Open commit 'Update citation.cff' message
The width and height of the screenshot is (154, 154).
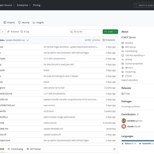52,135
